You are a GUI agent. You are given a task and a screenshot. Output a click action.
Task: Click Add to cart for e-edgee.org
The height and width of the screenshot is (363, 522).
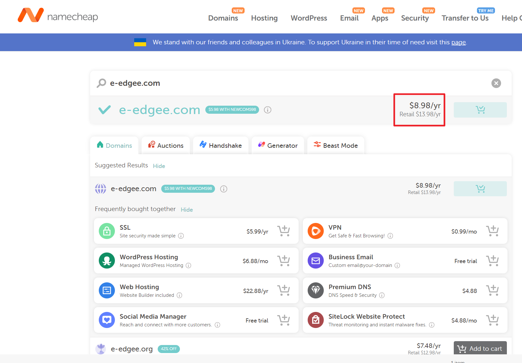click(480, 348)
